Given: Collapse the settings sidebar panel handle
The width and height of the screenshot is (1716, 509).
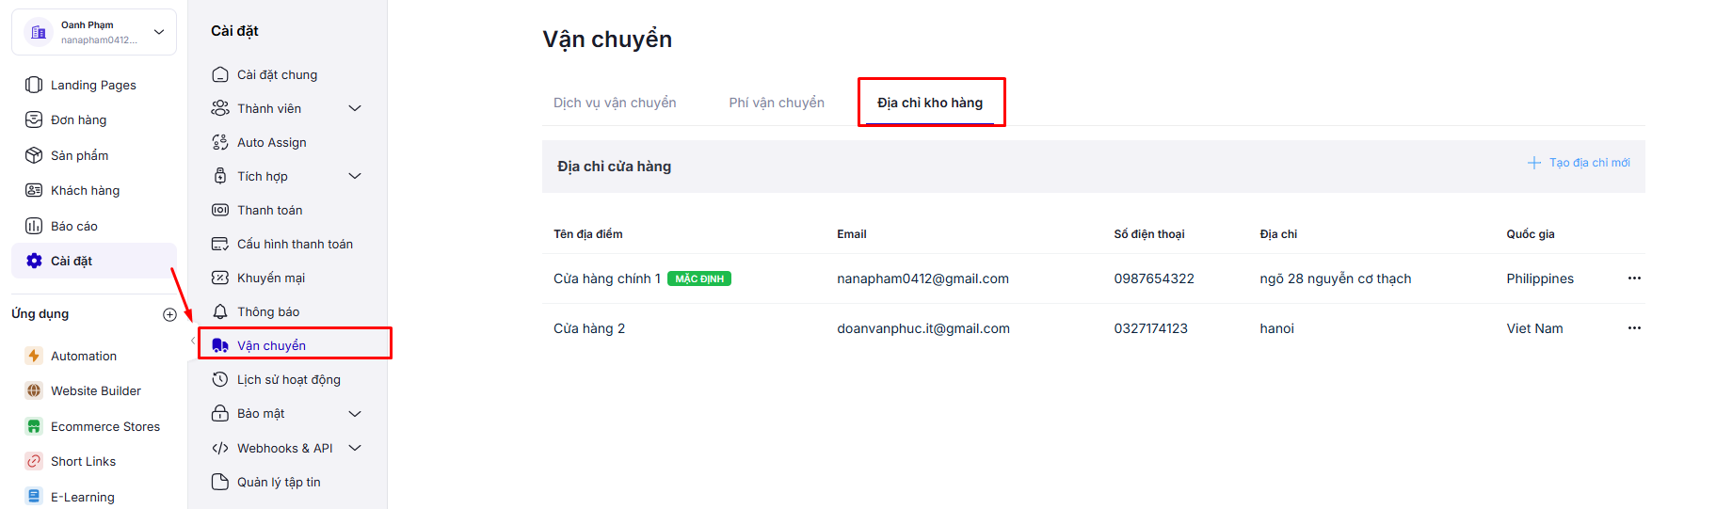Looking at the screenshot, I should point(193,341).
